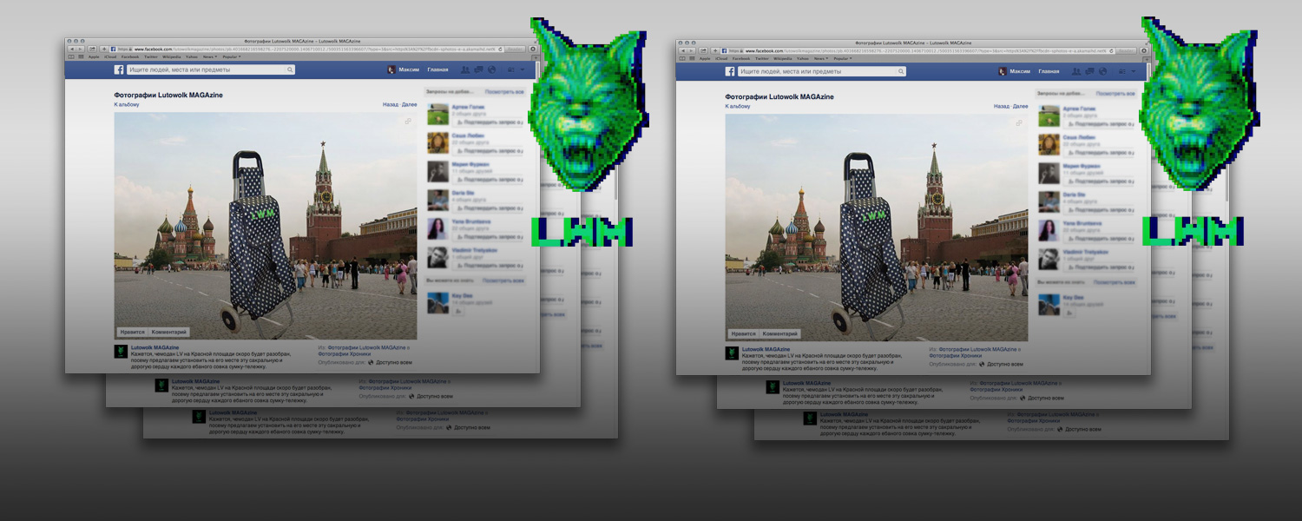Click search magnifier icon in right front window
The image size is (1302, 521).
(901, 69)
